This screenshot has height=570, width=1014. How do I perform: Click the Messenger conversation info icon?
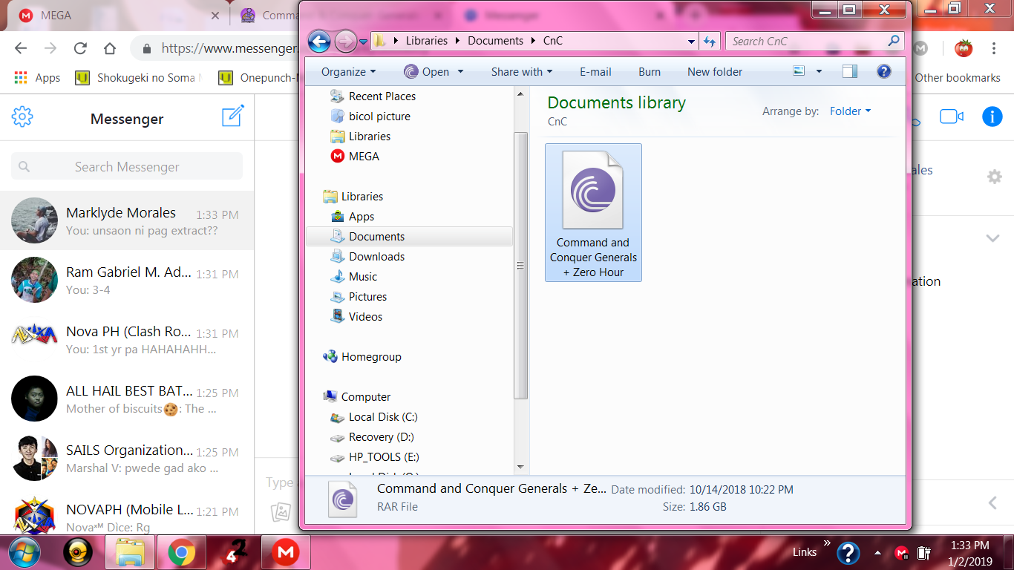point(992,117)
